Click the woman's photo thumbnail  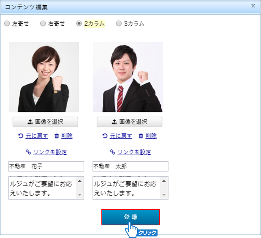coord(44,77)
